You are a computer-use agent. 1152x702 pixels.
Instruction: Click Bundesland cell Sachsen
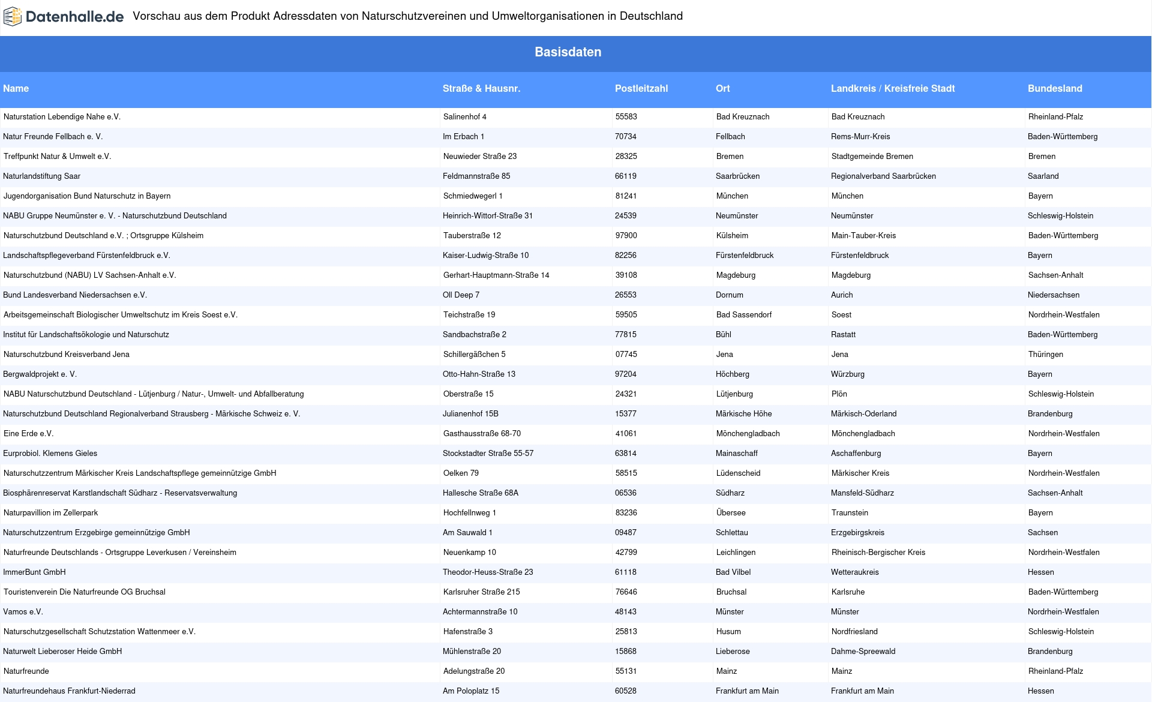pos(1043,533)
